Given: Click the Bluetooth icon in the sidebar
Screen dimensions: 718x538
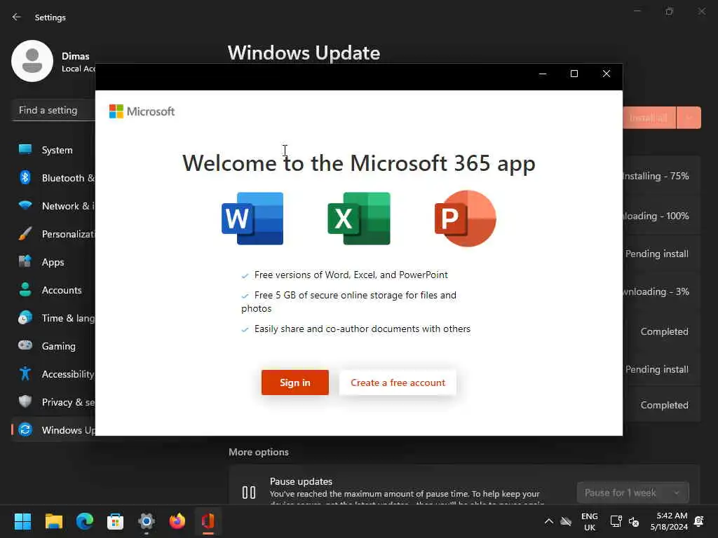Looking at the screenshot, I should pyautogui.click(x=25, y=177).
